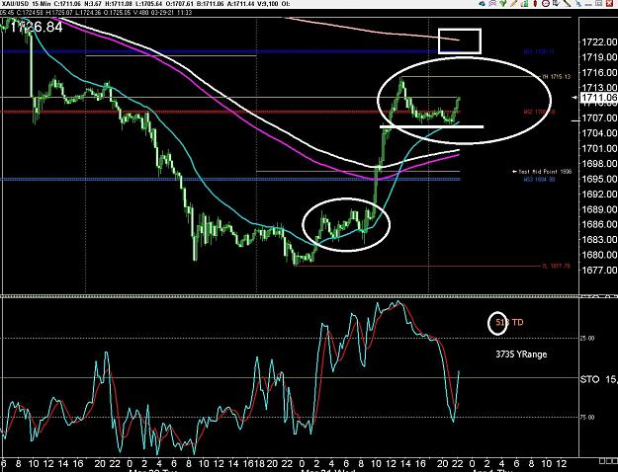Image resolution: width=618 pixels, height=472 pixels.
Task: Click the YH 1715.13 level label
Action: [x=557, y=77]
